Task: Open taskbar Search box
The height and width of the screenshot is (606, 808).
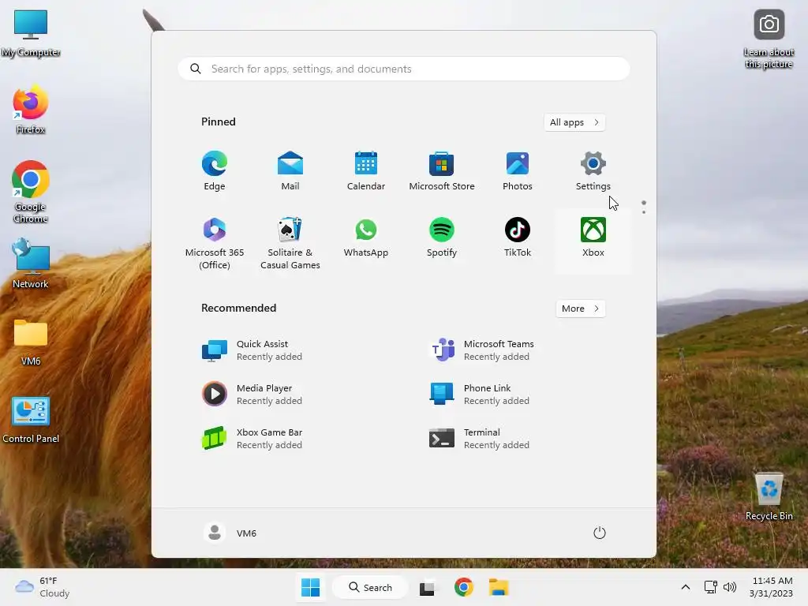Action: (x=370, y=587)
